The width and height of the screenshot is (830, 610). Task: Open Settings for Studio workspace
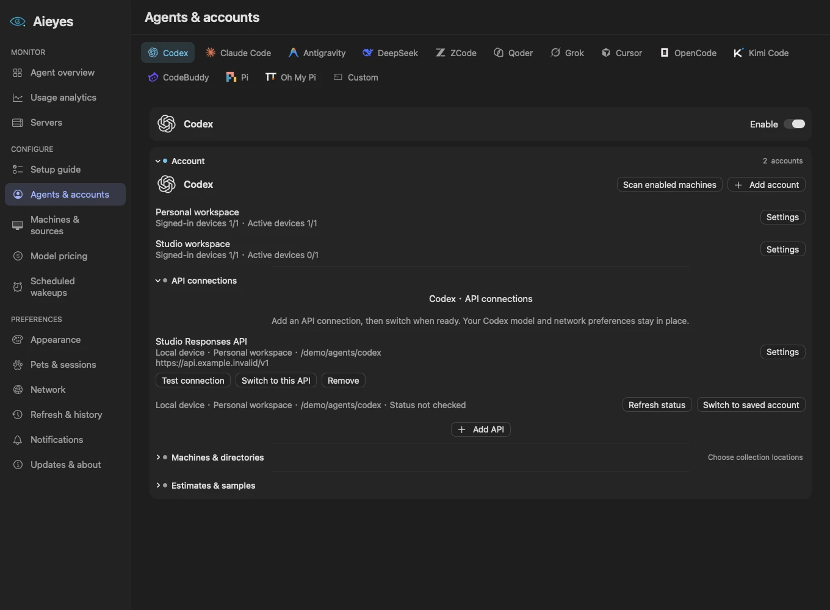(782, 249)
